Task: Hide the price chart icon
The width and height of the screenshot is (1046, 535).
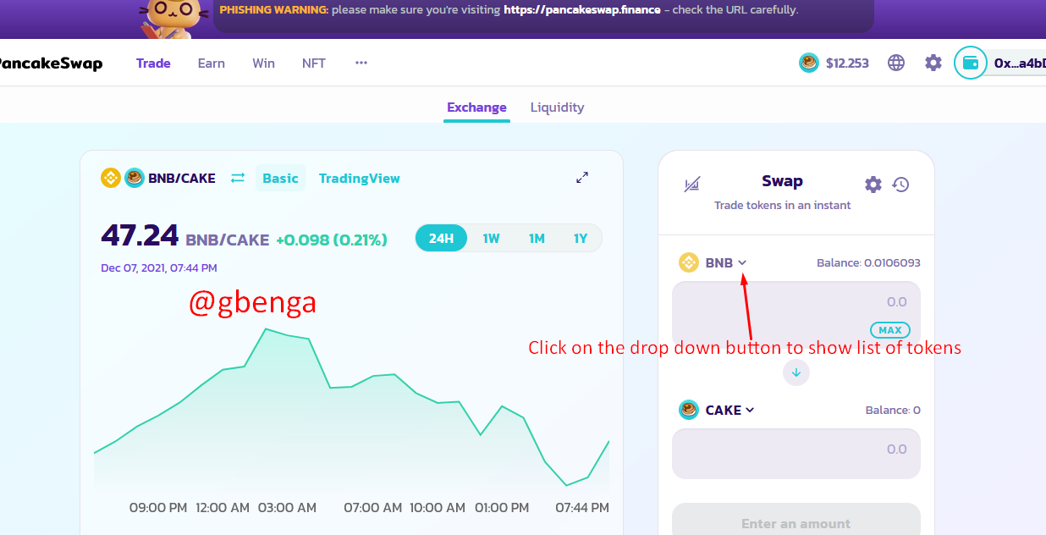Action: click(692, 184)
